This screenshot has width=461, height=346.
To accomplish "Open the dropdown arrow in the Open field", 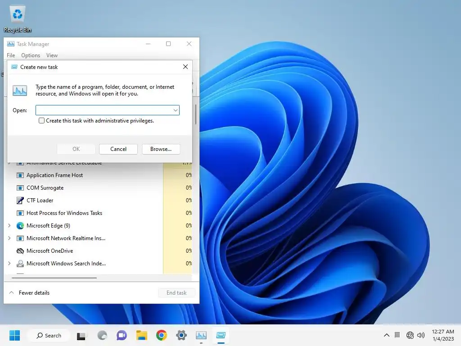I will 175,110.
